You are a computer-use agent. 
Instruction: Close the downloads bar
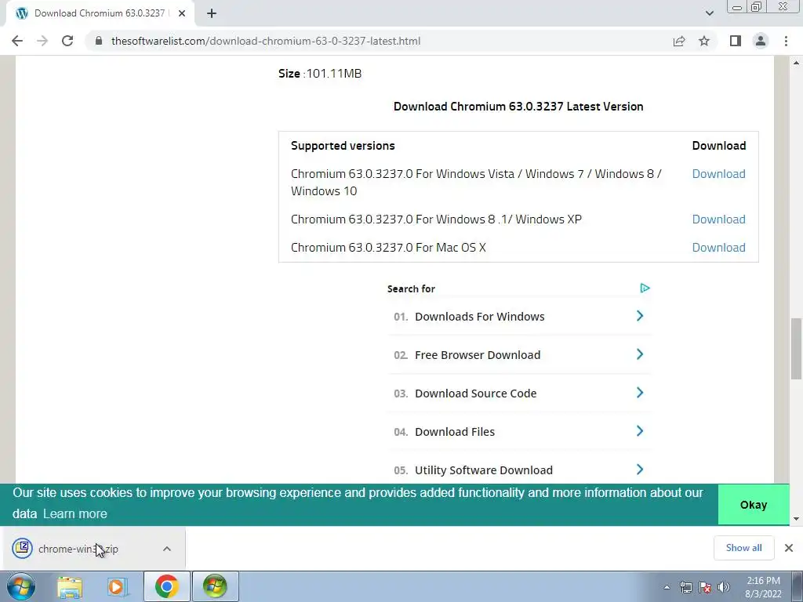[789, 548]
